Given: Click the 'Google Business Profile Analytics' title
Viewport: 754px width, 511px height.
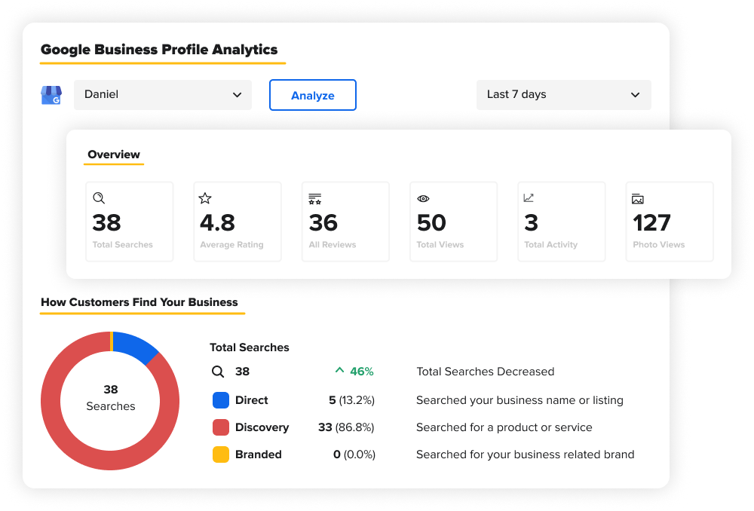Looking at the screenshot, I should pos(159,50).
